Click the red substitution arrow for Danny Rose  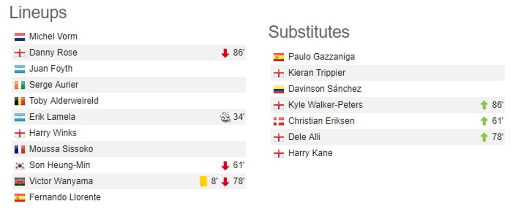point(225,53)
